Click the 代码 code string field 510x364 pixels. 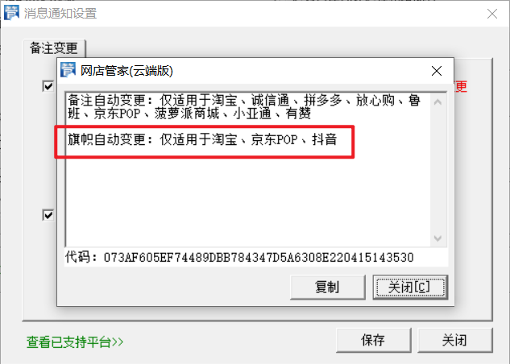click(239, 258)
